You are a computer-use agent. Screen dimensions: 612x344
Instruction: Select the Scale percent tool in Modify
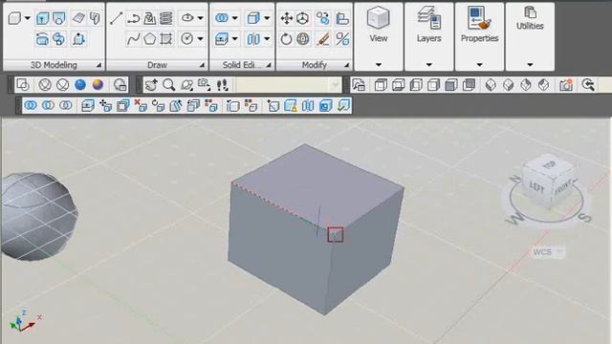pyautogui.click(x=342, y=39)
